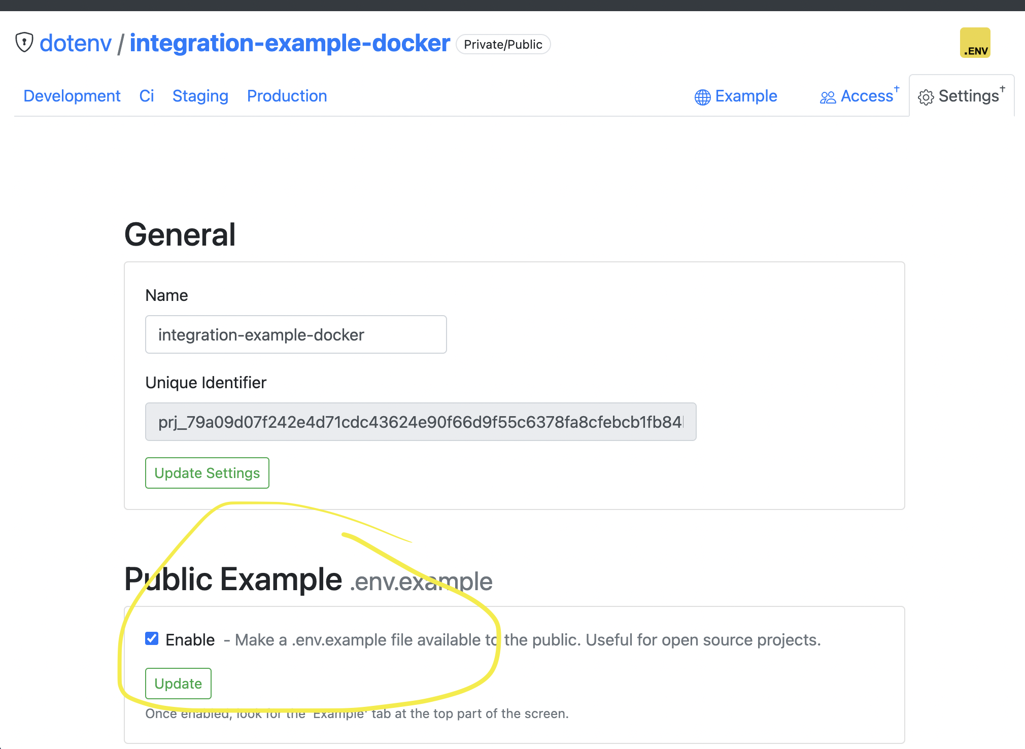Click the shield lock icon beside dotenv
The image size is (1025, 749).
[x=24, y=43]
